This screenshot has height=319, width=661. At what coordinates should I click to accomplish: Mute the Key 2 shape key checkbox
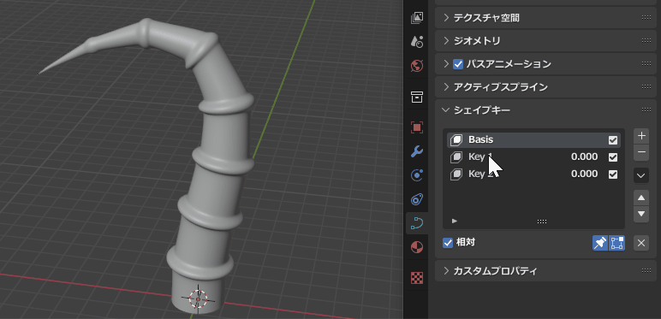coord(613,174)
